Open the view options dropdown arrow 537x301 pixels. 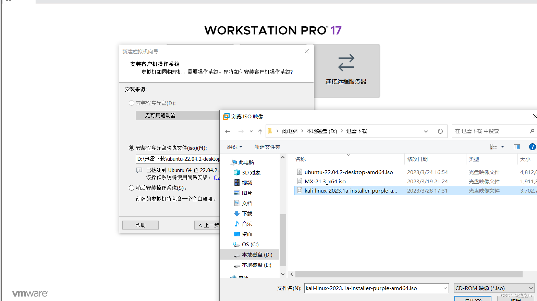[502, 147]
